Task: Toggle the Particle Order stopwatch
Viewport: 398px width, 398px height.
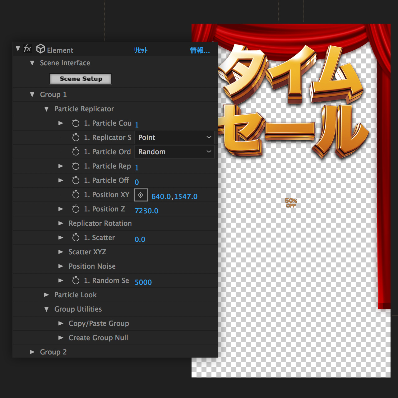Action: coord(76,152)
